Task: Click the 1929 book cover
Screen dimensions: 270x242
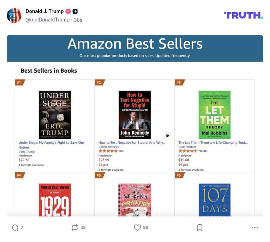Action: click(55, 200)
